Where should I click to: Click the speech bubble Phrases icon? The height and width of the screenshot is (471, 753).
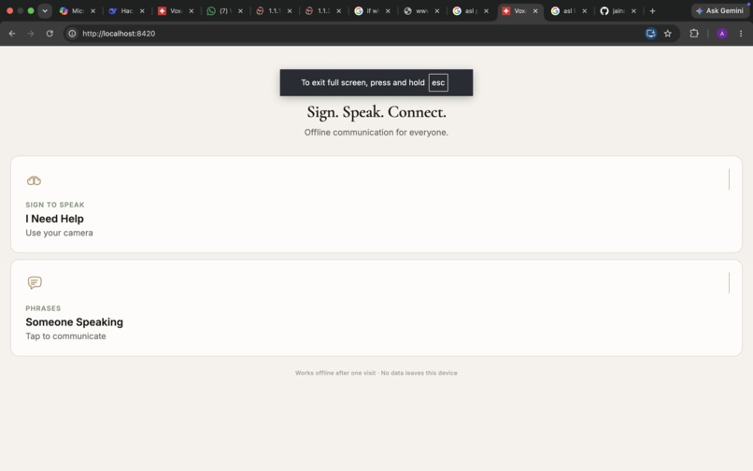pos(35,282)
